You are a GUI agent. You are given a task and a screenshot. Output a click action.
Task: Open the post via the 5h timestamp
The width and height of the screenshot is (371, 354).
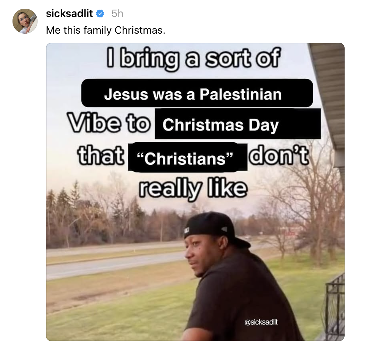point(117,14)
